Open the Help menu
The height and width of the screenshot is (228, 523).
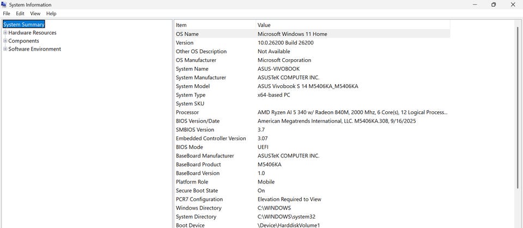[51, 14]
